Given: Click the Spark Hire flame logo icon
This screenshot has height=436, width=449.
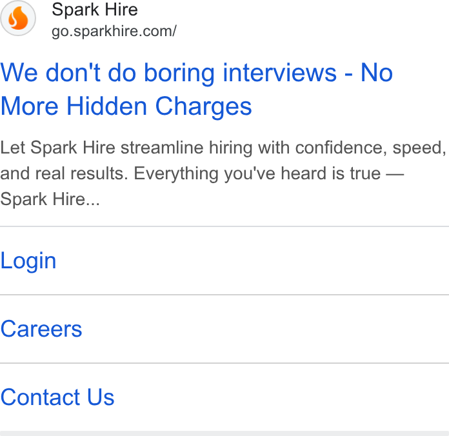Looking at the screenshot, I should (x=18, y=18).
